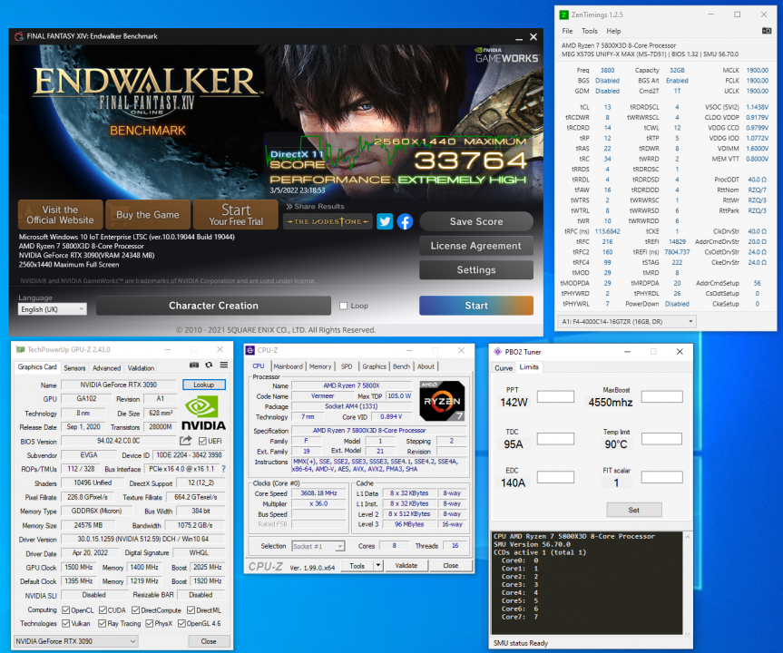Click Save Score in the benchmark
The image size is (783, 653).
[x=475, y=221]
